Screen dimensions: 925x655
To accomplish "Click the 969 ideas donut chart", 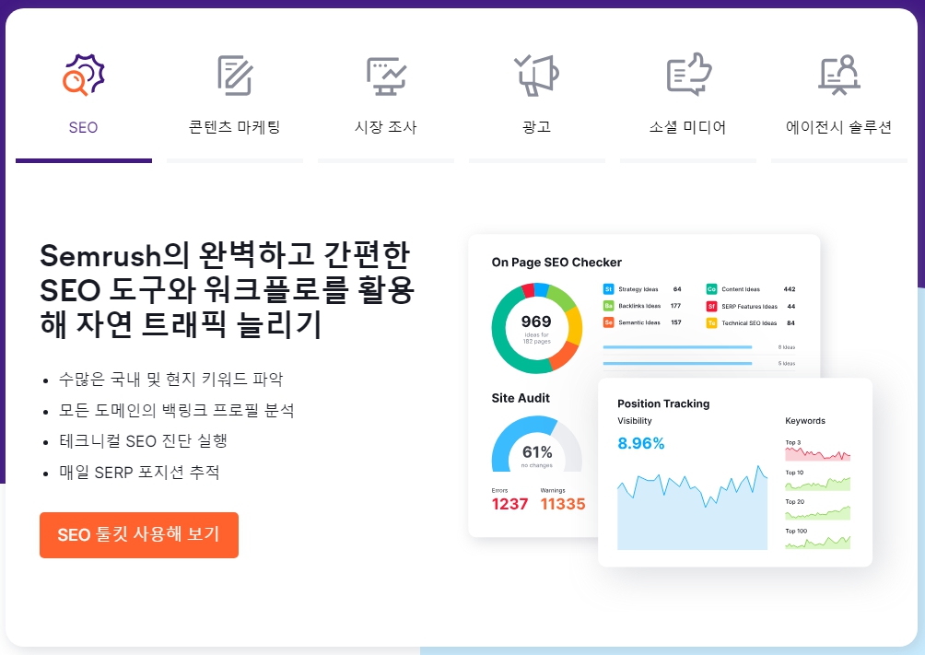I will click(537, 328).
